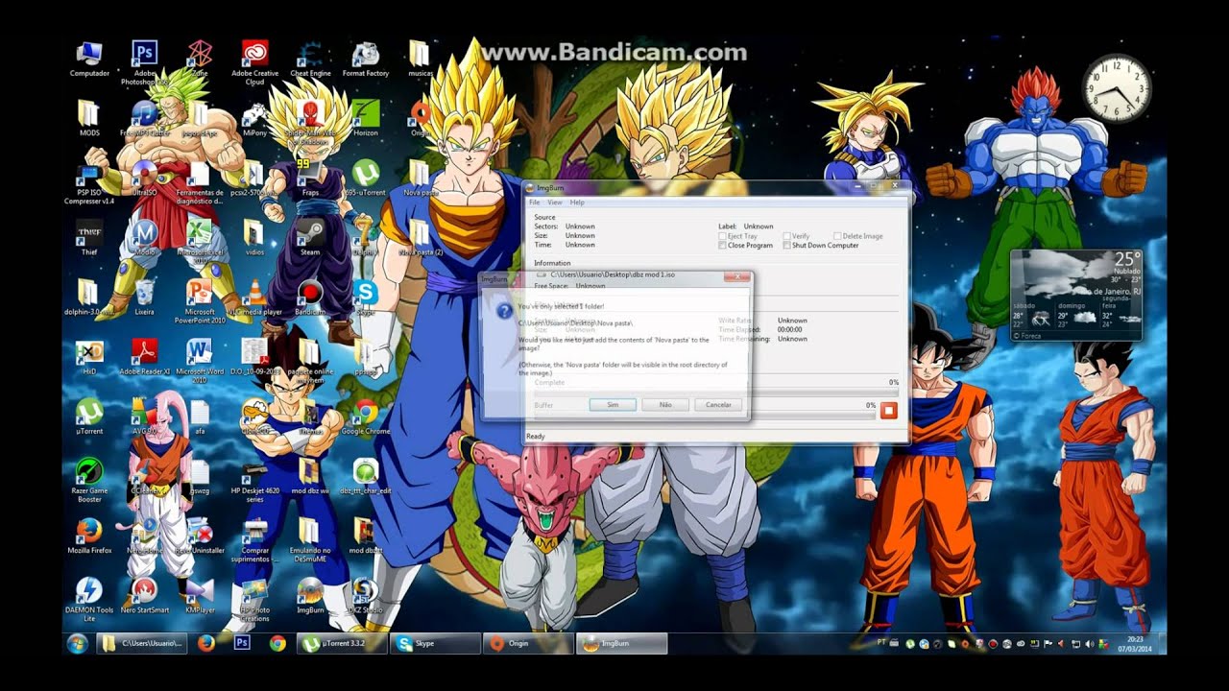The width and height of the screenshot is (1229, 691).
Task: Open Format Factory desktop shortcut
Action: click(366, 60)
